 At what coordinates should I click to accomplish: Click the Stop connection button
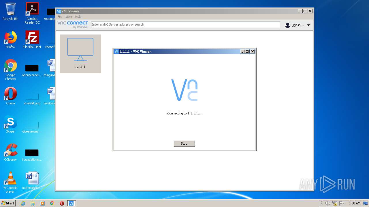184,143
